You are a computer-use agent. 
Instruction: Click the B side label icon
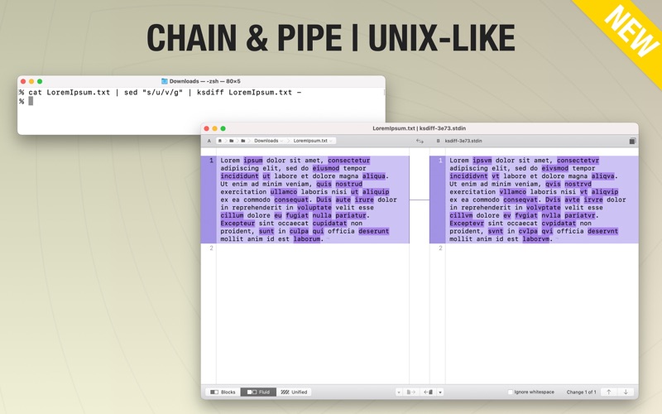pos(438,141)
